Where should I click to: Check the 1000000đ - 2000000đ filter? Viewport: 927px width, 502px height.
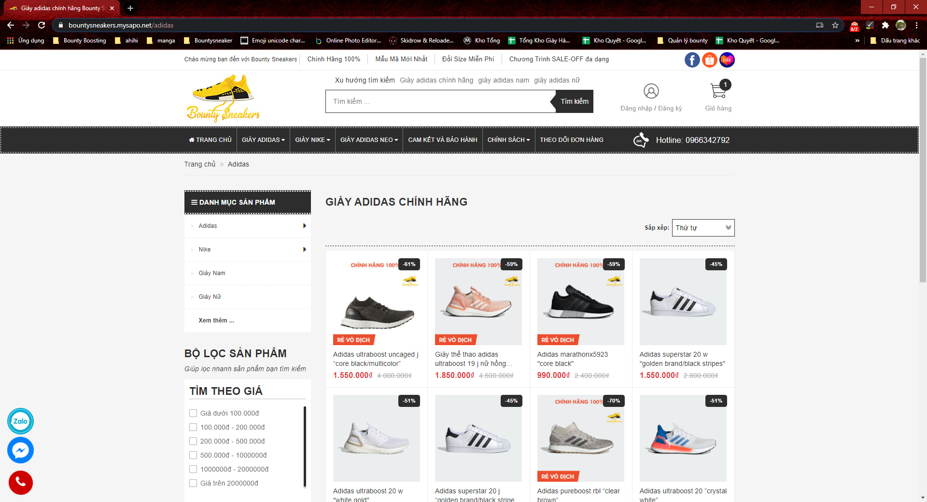(x=193, y=469)
